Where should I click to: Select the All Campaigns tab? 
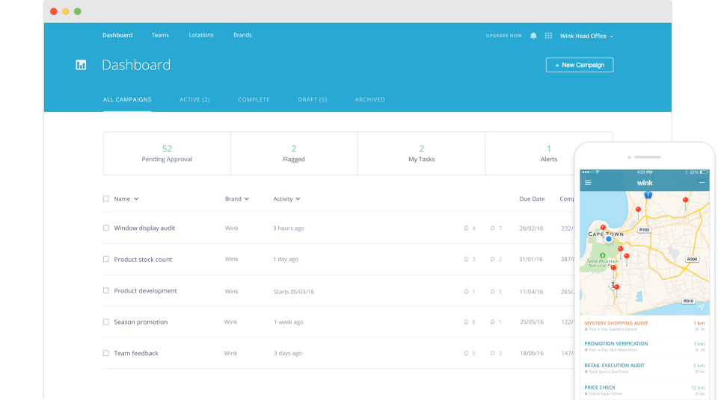pyautogui.click(x=127, y=100)
